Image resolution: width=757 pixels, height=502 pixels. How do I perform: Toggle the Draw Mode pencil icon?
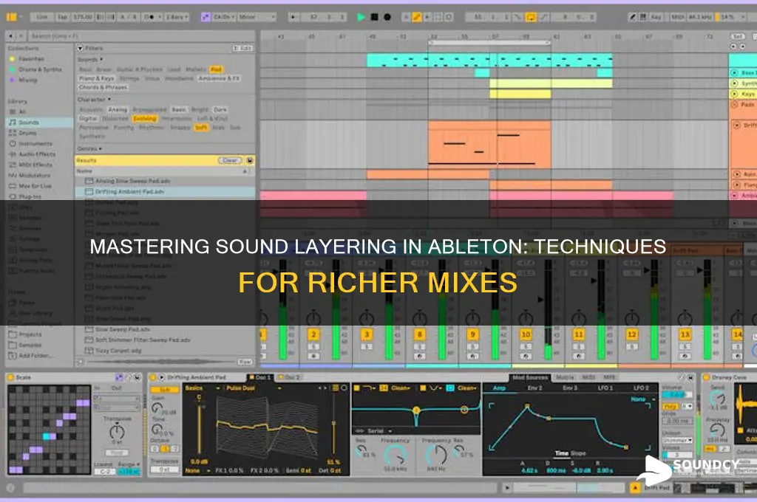point(633,17)
